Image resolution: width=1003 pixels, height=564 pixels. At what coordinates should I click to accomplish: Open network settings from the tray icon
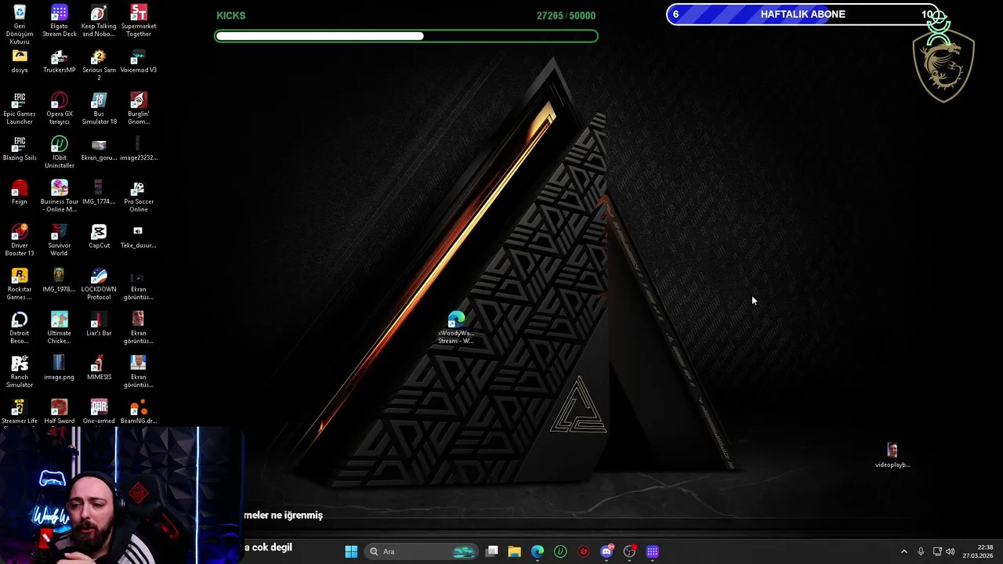coord(937,551)
